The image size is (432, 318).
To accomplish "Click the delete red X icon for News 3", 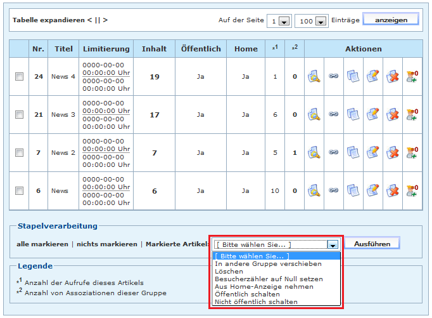I will pos(393,115).
